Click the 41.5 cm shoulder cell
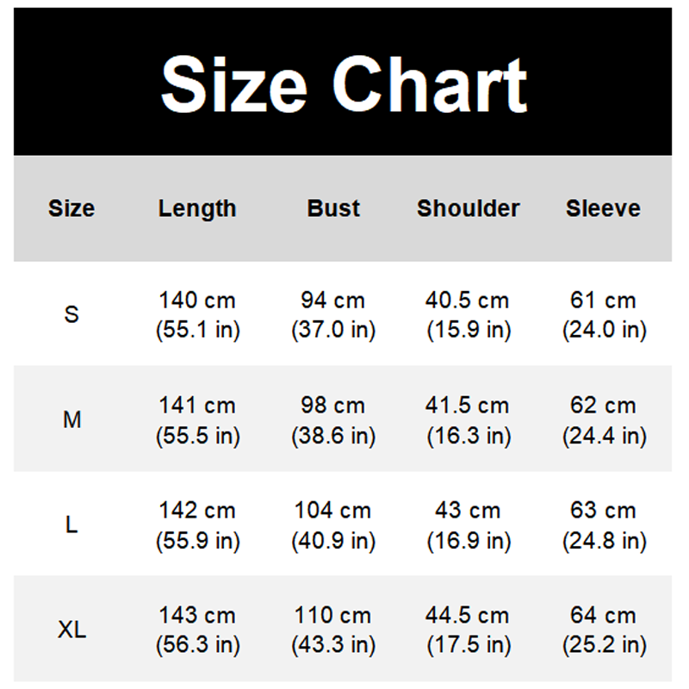This screenshot has height=689, width=689. [469, 420]
